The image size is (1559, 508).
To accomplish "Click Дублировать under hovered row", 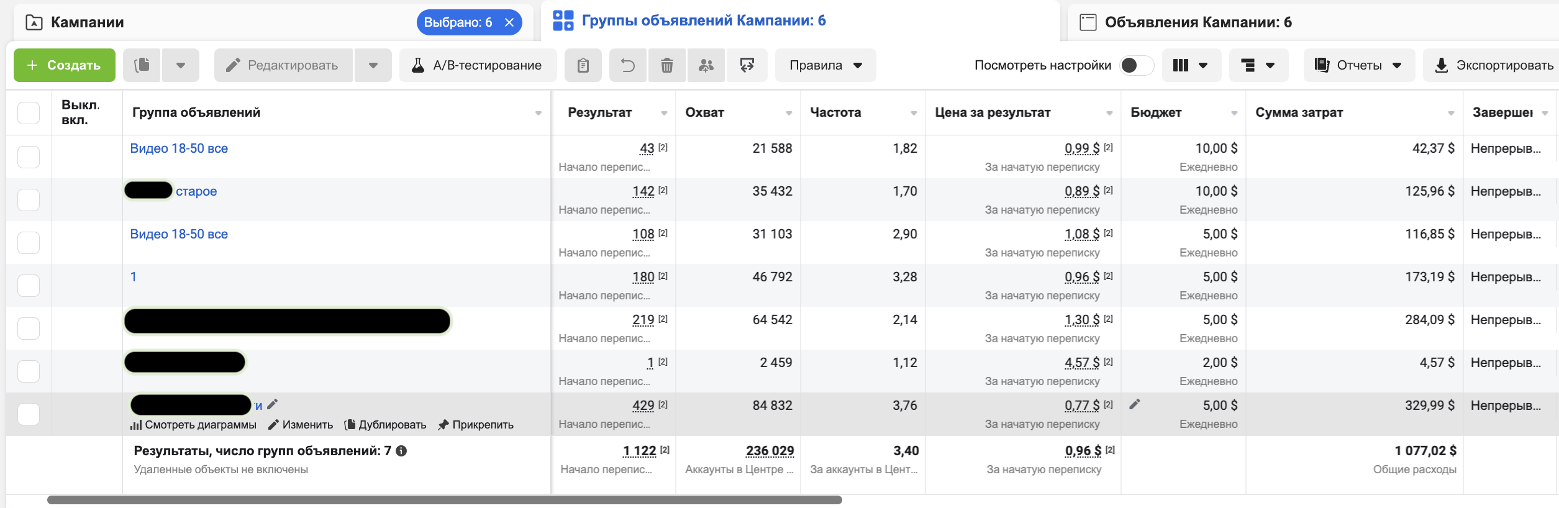I will (x=385, y=425).
